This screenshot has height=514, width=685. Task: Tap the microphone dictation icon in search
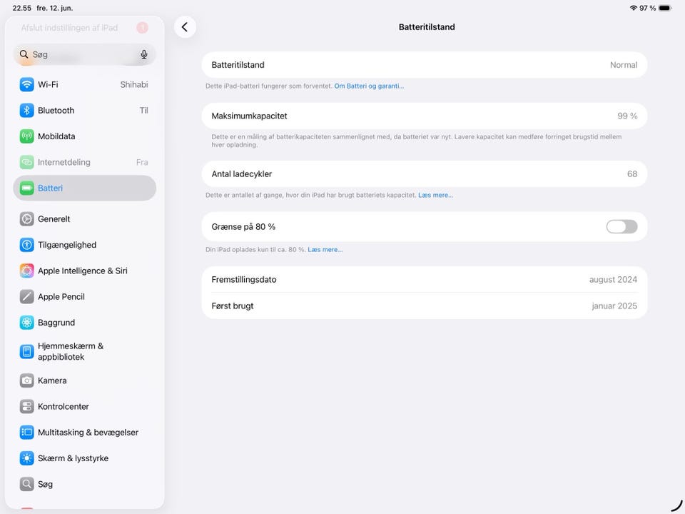pos(143,54)
